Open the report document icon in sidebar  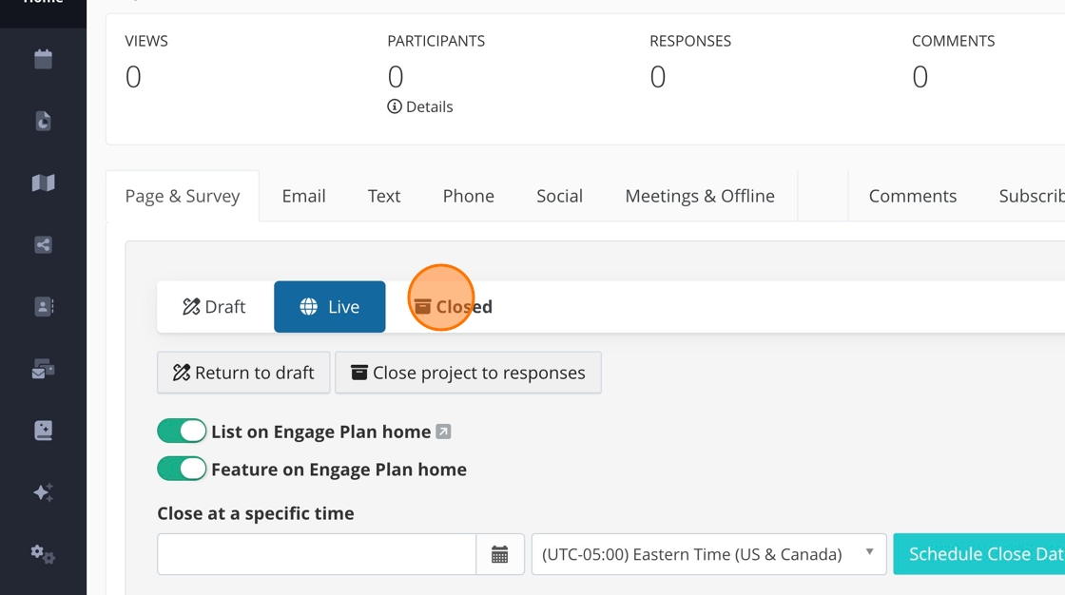coord(43,122)
